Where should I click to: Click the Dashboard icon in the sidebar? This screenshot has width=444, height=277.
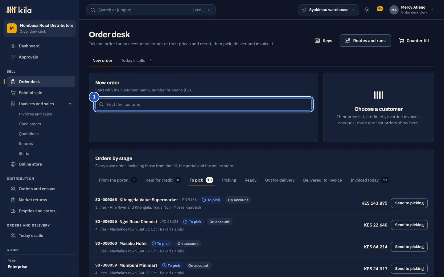[13, 46]
